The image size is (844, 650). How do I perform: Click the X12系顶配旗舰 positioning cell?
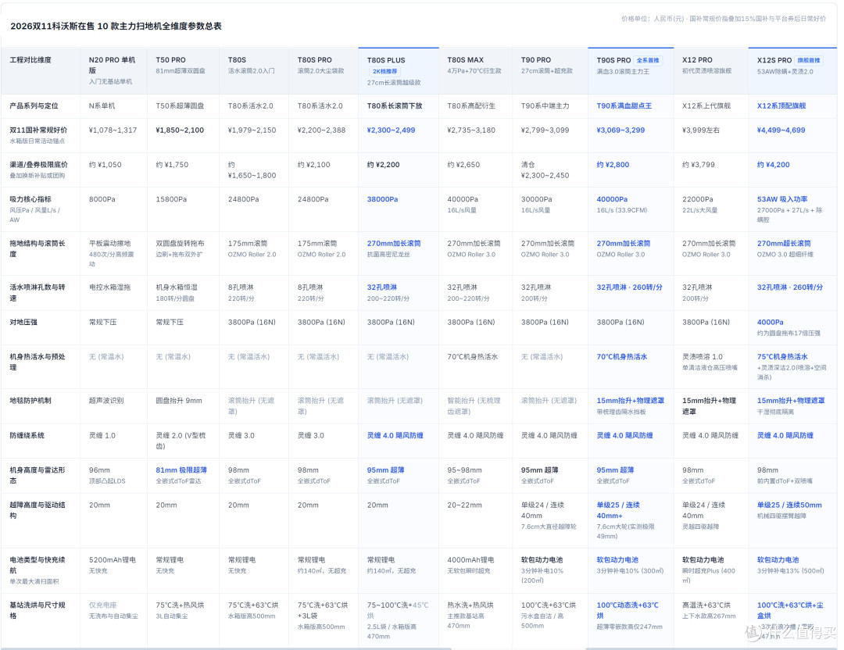(x=781, y=105)
